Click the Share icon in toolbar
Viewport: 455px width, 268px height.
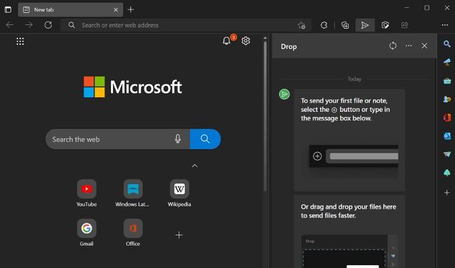(405, 25)
